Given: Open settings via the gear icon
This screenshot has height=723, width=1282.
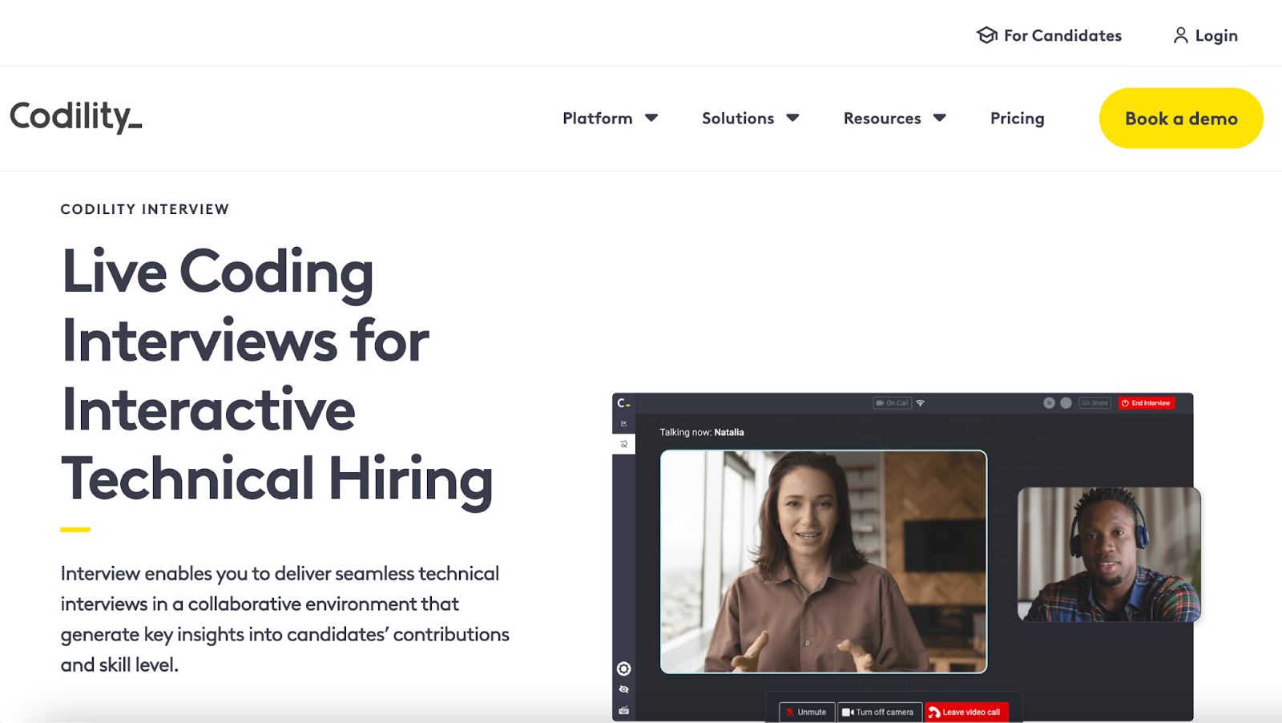Looking at the screenshot, I should coord(623,668).
